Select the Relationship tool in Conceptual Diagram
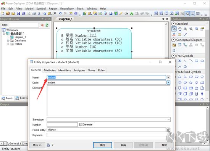210x151 pixels. pyautogui.click(x=185, y=45)
